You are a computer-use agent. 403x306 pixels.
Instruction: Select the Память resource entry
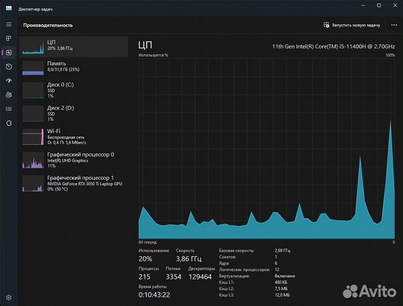pyautogui.click(x=74, y=68)
